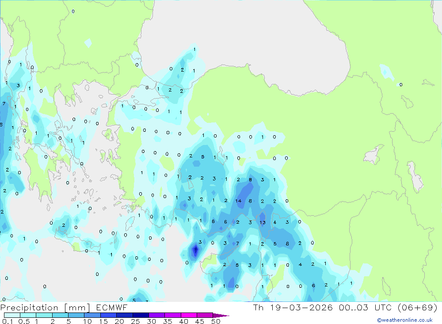Click the 30–35 mm purple legend swatch
Viewport: 442px width, 324px height.
pyautogui.click(x=157, y=315)
